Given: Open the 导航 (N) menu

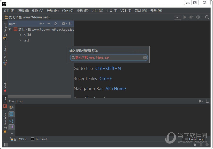Looking at the screenshot, I should coord(52,11).
